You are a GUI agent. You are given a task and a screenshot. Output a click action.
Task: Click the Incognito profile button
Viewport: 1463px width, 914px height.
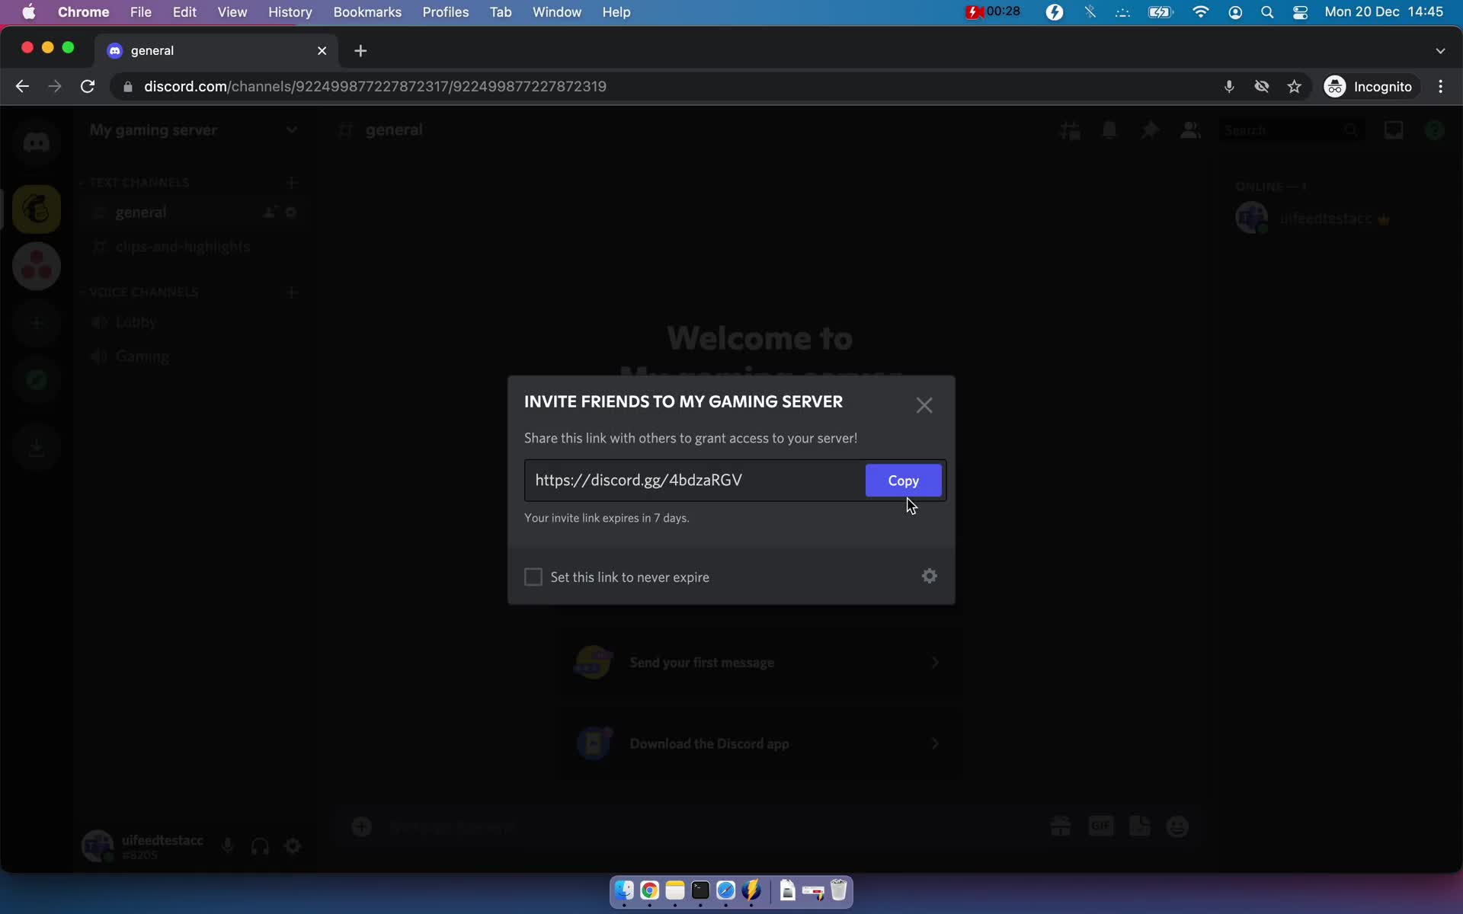[1369, 87]
